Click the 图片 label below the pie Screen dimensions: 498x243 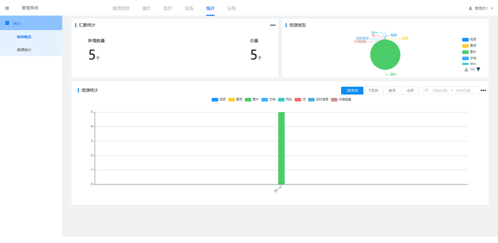393,74
